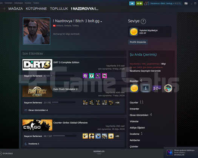The height and width of the screenshot is (158, 198).
Task: Open the Atölye Öğeleri link
Action: point(137,128)
